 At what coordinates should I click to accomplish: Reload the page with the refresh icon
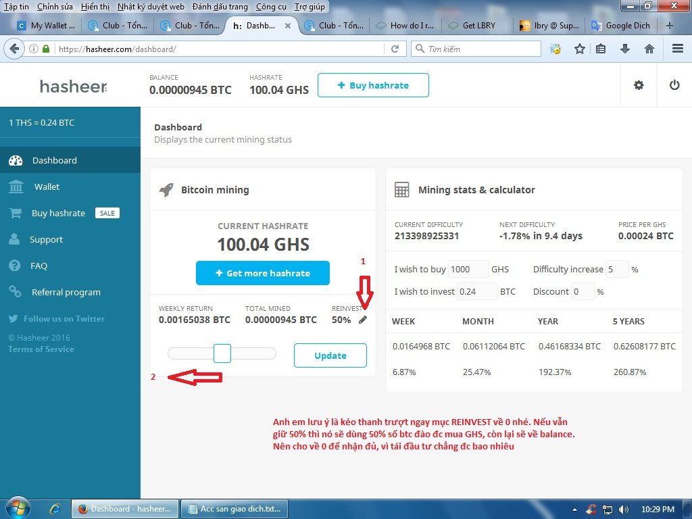[x=395, y=49]
